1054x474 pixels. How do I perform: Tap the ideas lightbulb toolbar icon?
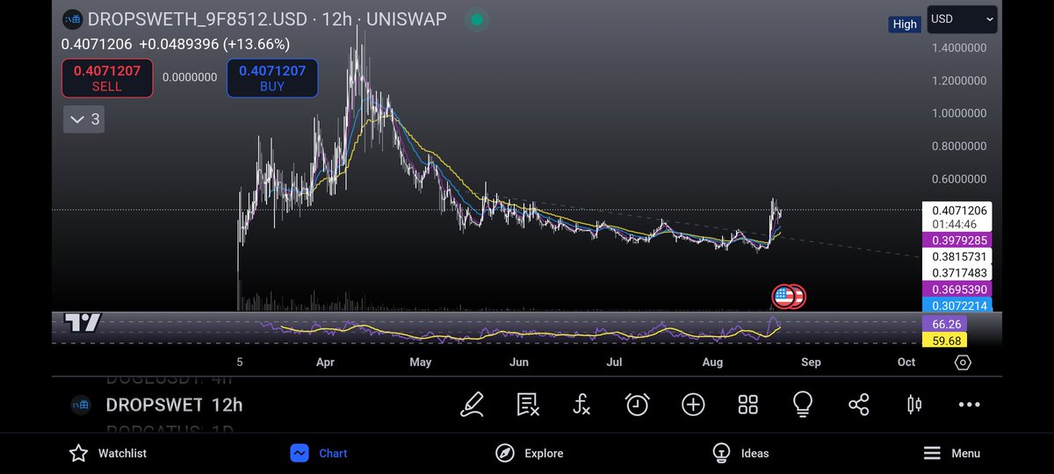click(802, 405)
